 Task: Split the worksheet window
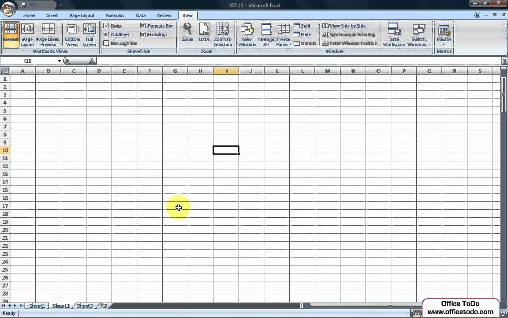pyautogui.click(x=302, y=26)
